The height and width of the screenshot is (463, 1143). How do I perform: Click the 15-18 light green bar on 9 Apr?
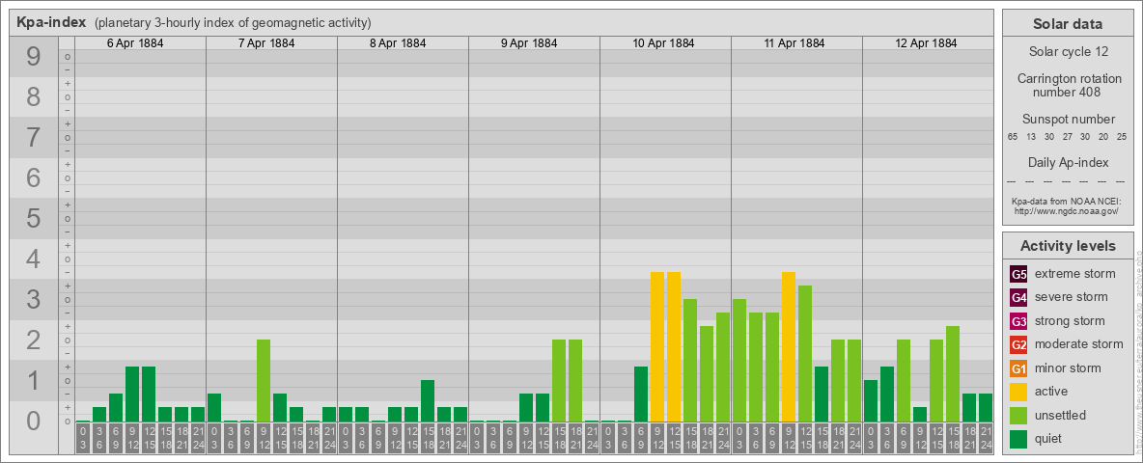click(x=559, y=381)
